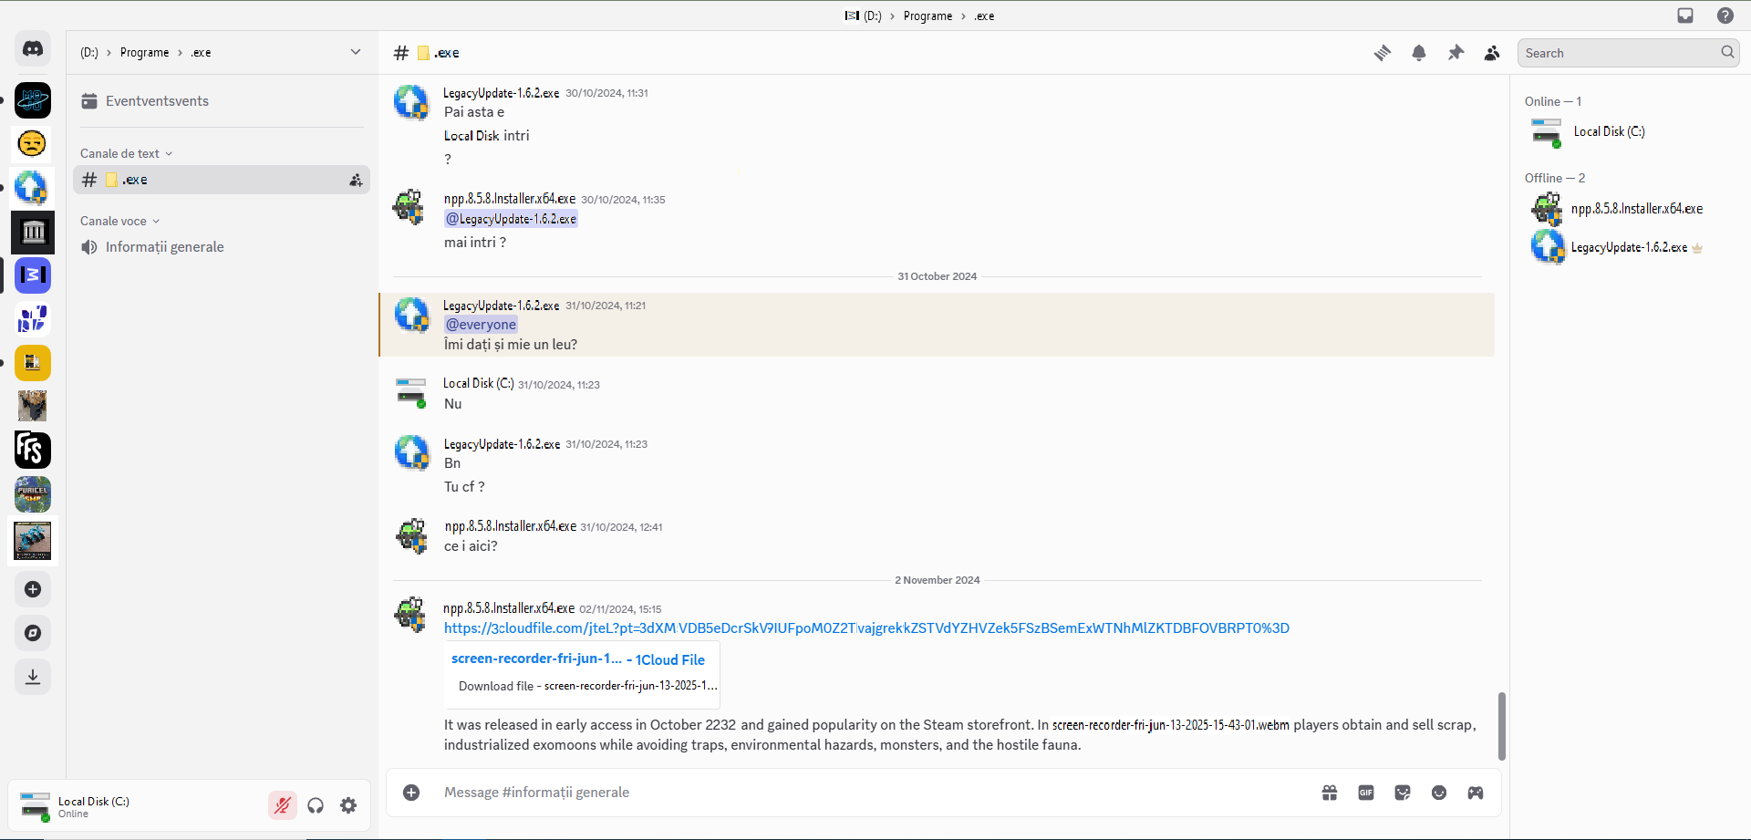Unmute the microphone
The height and width of the screenshot is (840, 1751).
(x=283, y=805)
